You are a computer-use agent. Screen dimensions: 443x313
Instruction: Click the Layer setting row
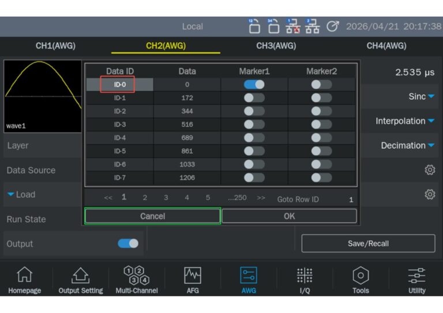click(43, 145)
